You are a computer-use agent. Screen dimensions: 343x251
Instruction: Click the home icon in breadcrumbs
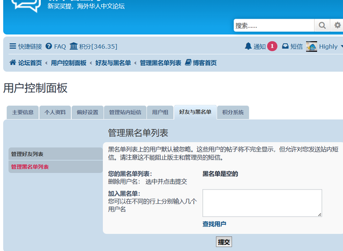coord(13,63)
